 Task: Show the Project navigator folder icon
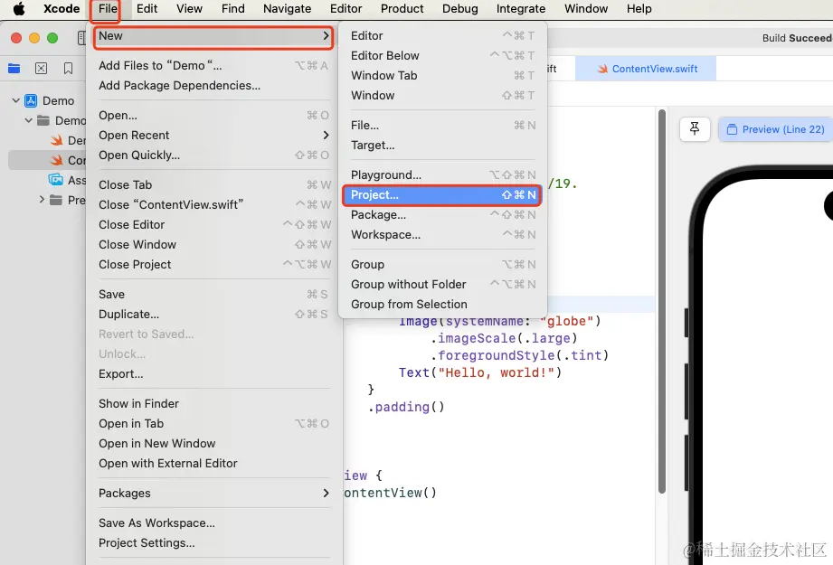pos(14,69)
